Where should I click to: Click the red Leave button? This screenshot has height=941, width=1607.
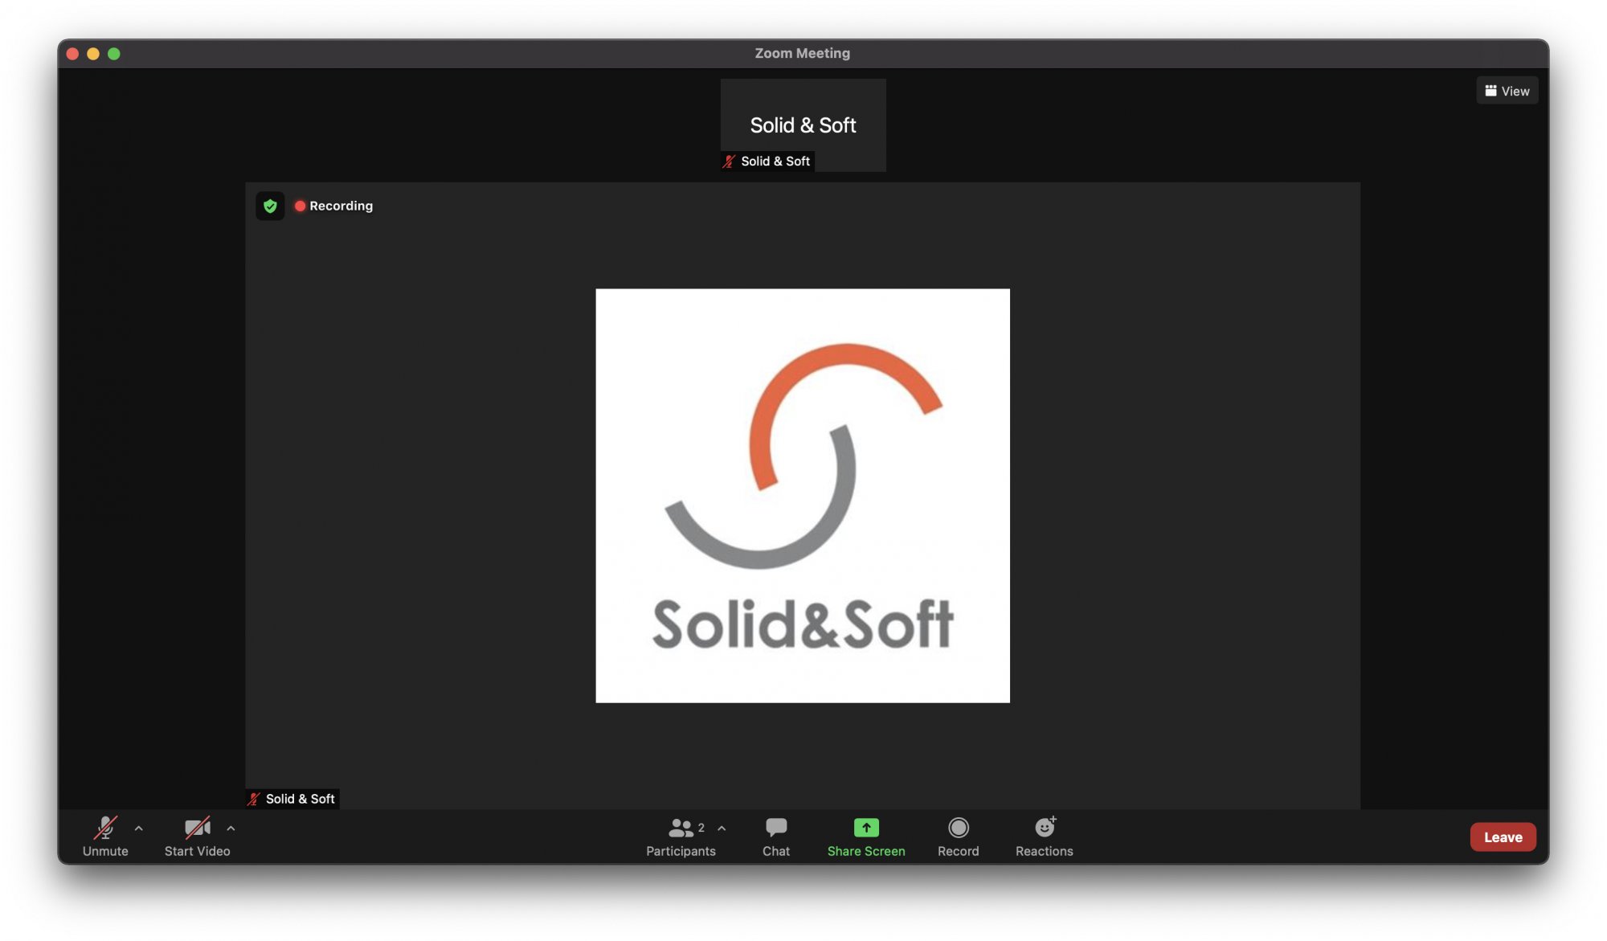(1503, 837)
